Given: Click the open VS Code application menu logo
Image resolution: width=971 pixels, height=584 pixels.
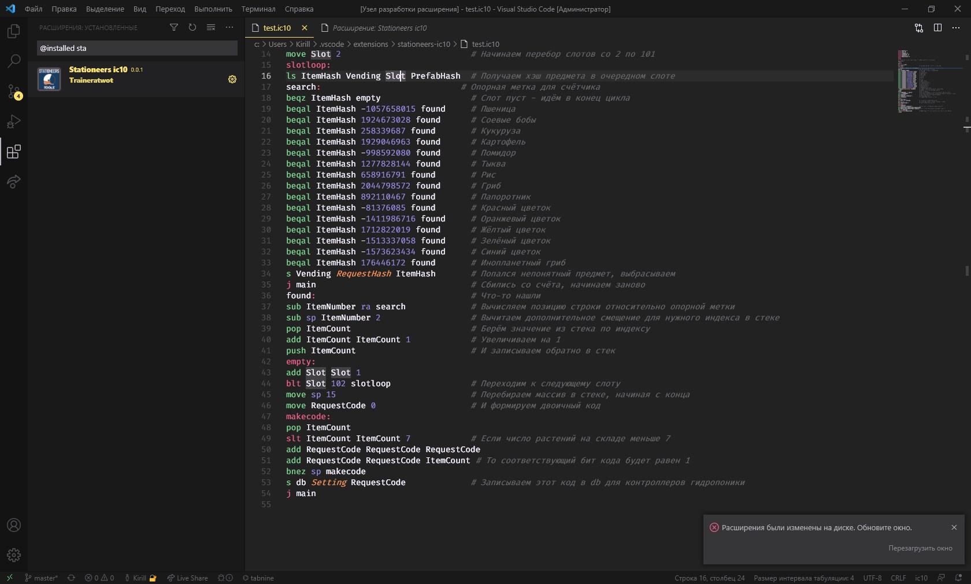Looking at the screenshot, I should tap(10, 9).
